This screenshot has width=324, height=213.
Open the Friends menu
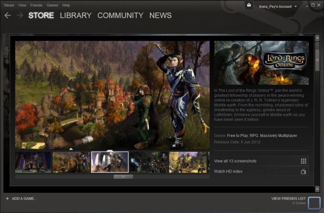click(x=36, y=5)
